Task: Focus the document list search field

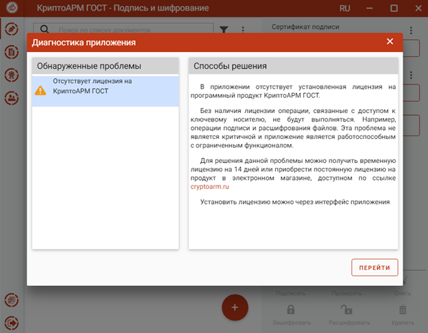Action: 124,30
